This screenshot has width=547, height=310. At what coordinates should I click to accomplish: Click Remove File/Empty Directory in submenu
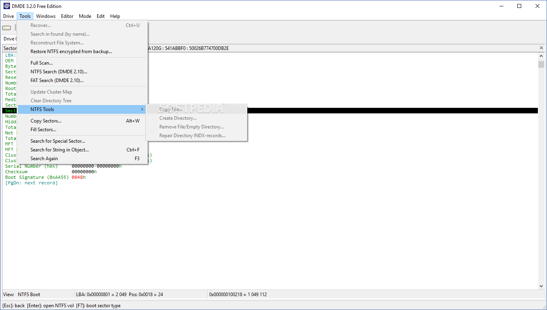click(x=197, y=127)
